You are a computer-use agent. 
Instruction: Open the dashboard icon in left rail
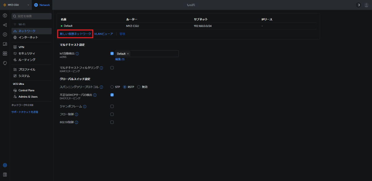point(5,15)
